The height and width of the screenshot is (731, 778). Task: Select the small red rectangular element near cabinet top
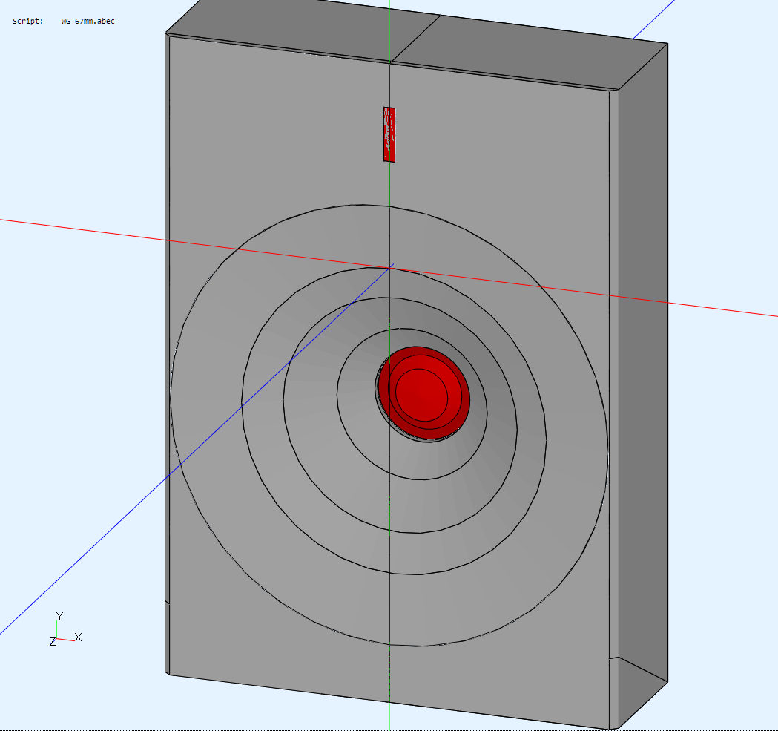tap(389, 134)
